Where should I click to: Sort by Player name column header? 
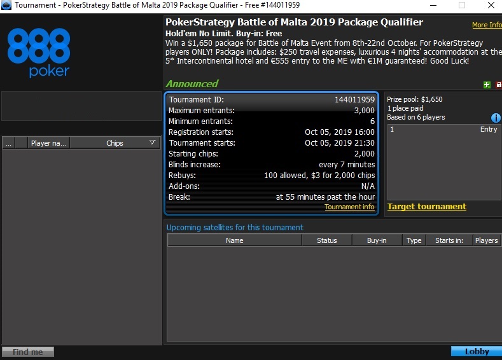point(48,143)
